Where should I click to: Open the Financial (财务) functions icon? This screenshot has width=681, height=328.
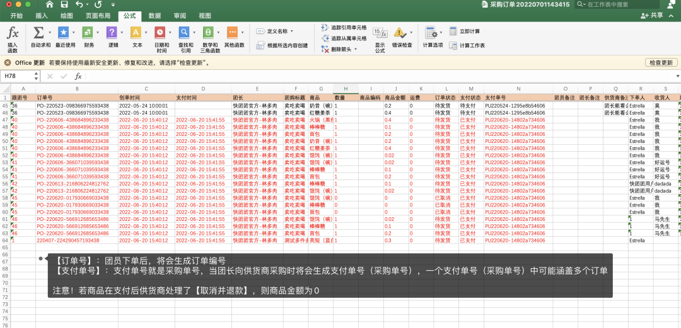point(88,33)
